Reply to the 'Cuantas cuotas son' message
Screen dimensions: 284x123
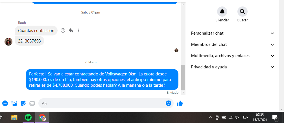71,30
